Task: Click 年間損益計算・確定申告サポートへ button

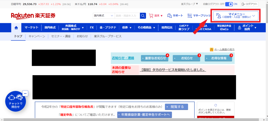Action: [x=144, y=115]
